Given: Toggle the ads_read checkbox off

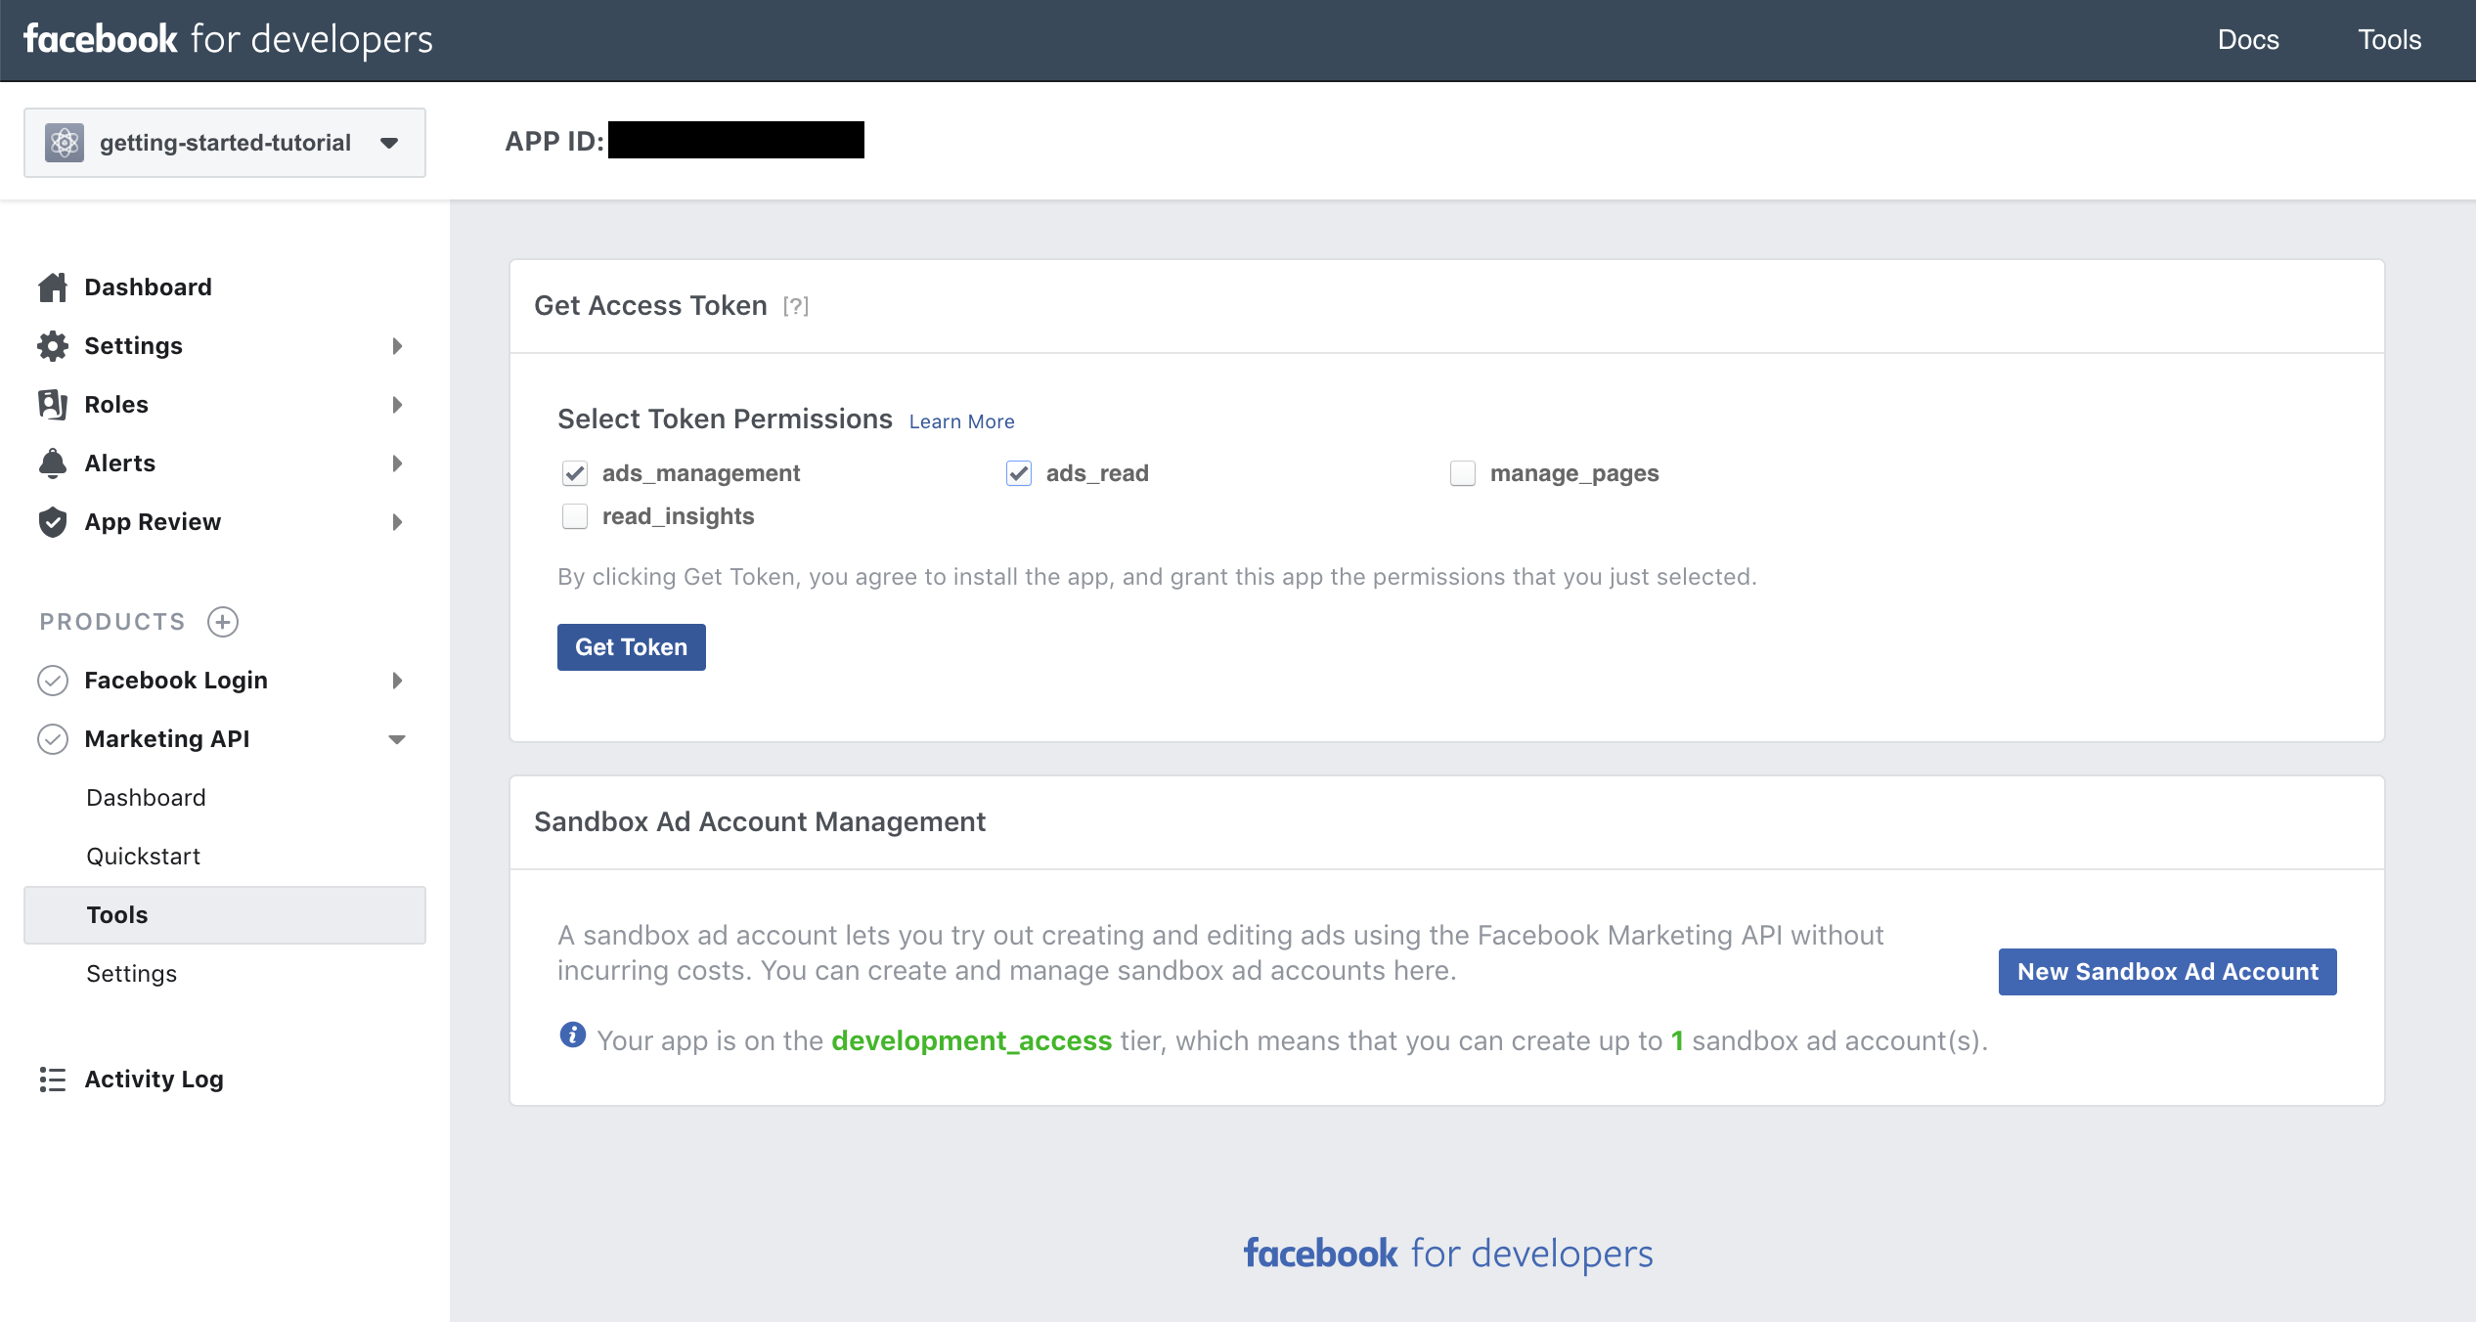Looking at the screenshot, I should pyautogui.click(x=1017, y=473).
